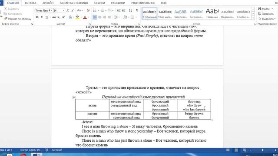Image resolution: width=278 pixels, height=156 pixels.
Task: Open change case dropdown (Aa)
Action: click(80, 10)
